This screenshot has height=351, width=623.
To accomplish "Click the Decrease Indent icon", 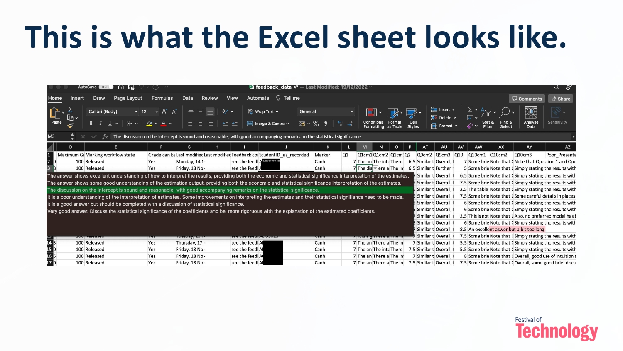I will click(225, 124).
